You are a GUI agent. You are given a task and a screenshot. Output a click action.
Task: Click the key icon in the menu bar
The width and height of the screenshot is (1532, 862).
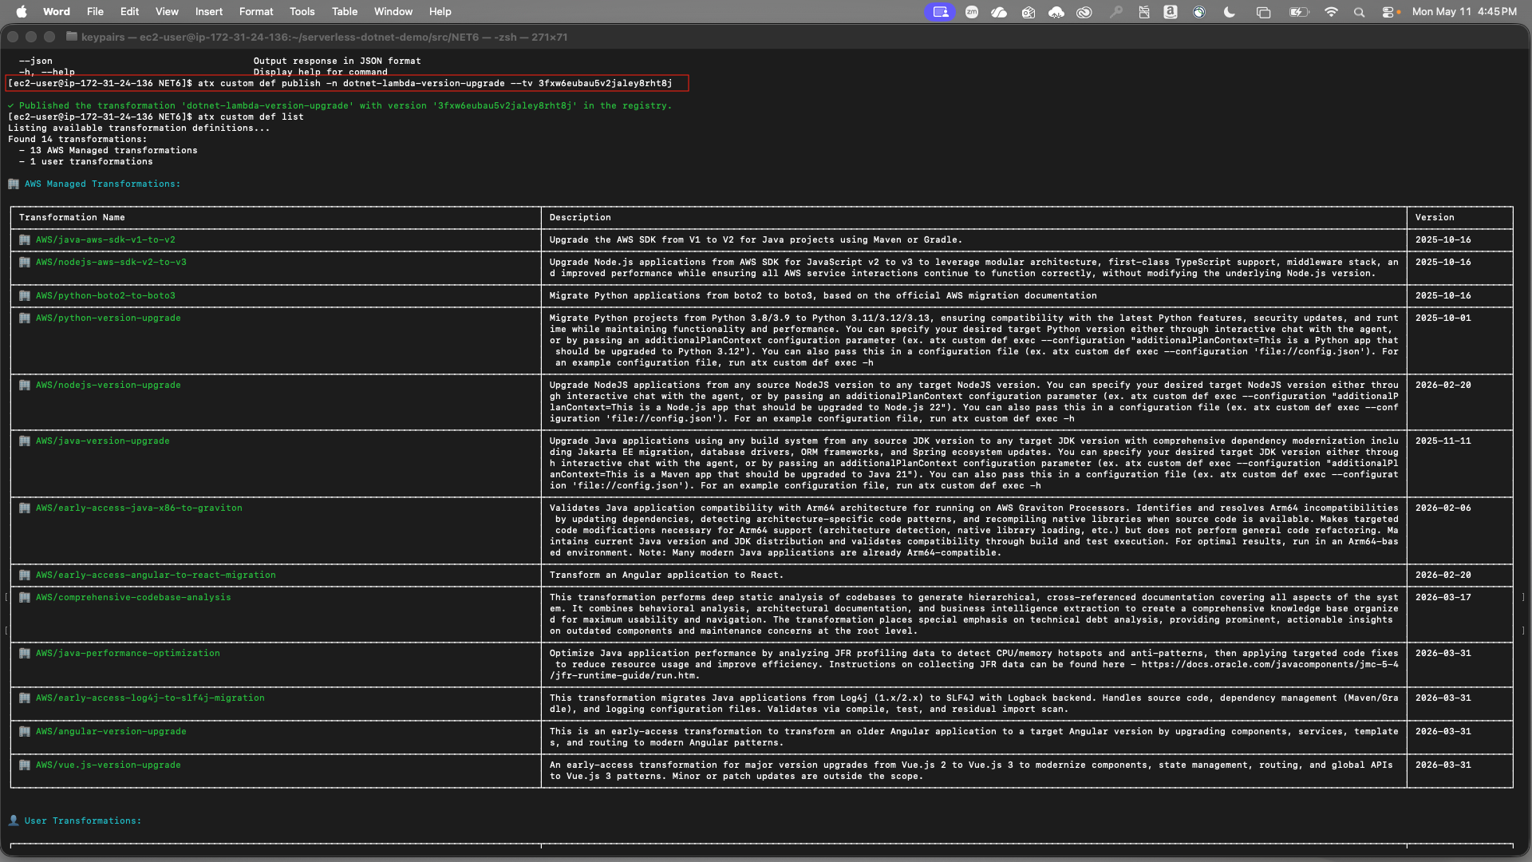coord(1115,12)
